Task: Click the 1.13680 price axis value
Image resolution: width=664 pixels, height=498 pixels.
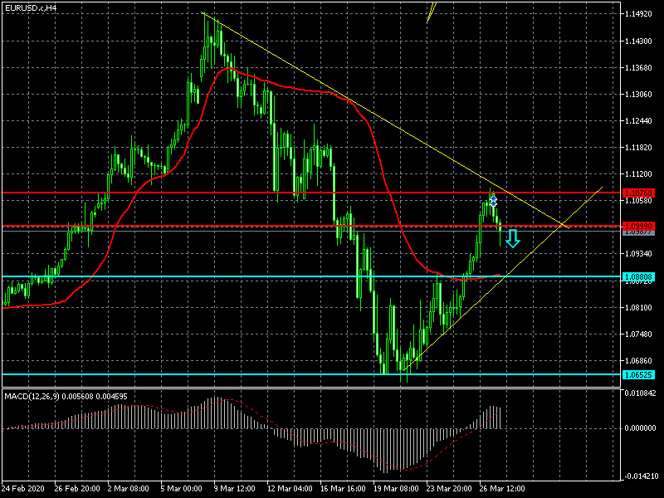Action: 638,68
